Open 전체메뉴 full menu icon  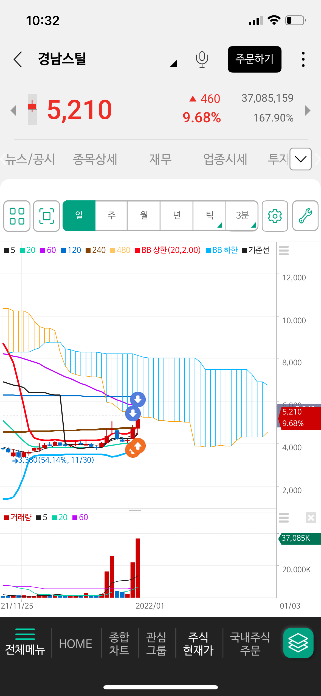point(25,642)
